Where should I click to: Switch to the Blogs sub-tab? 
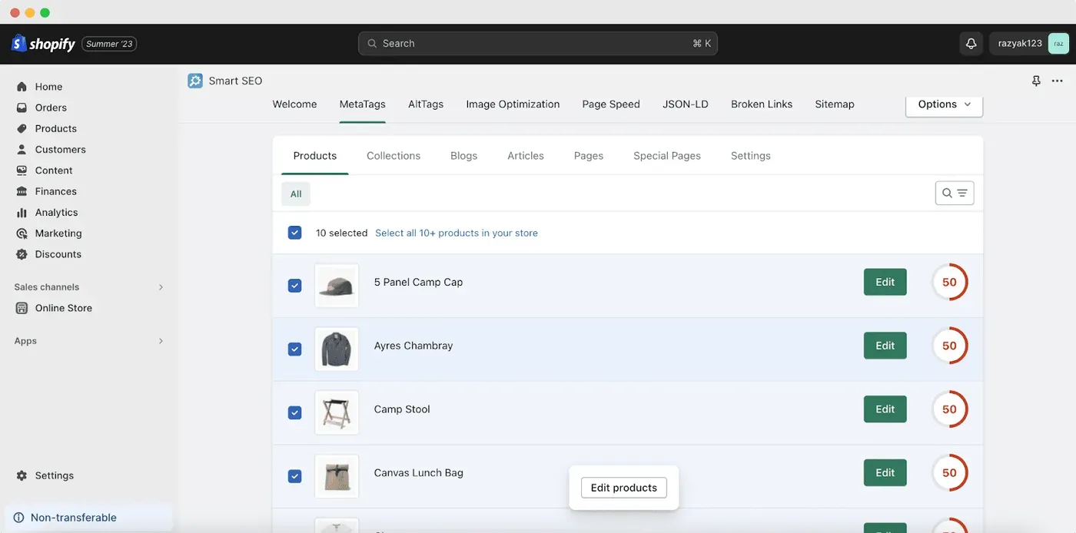coord(464,156)
